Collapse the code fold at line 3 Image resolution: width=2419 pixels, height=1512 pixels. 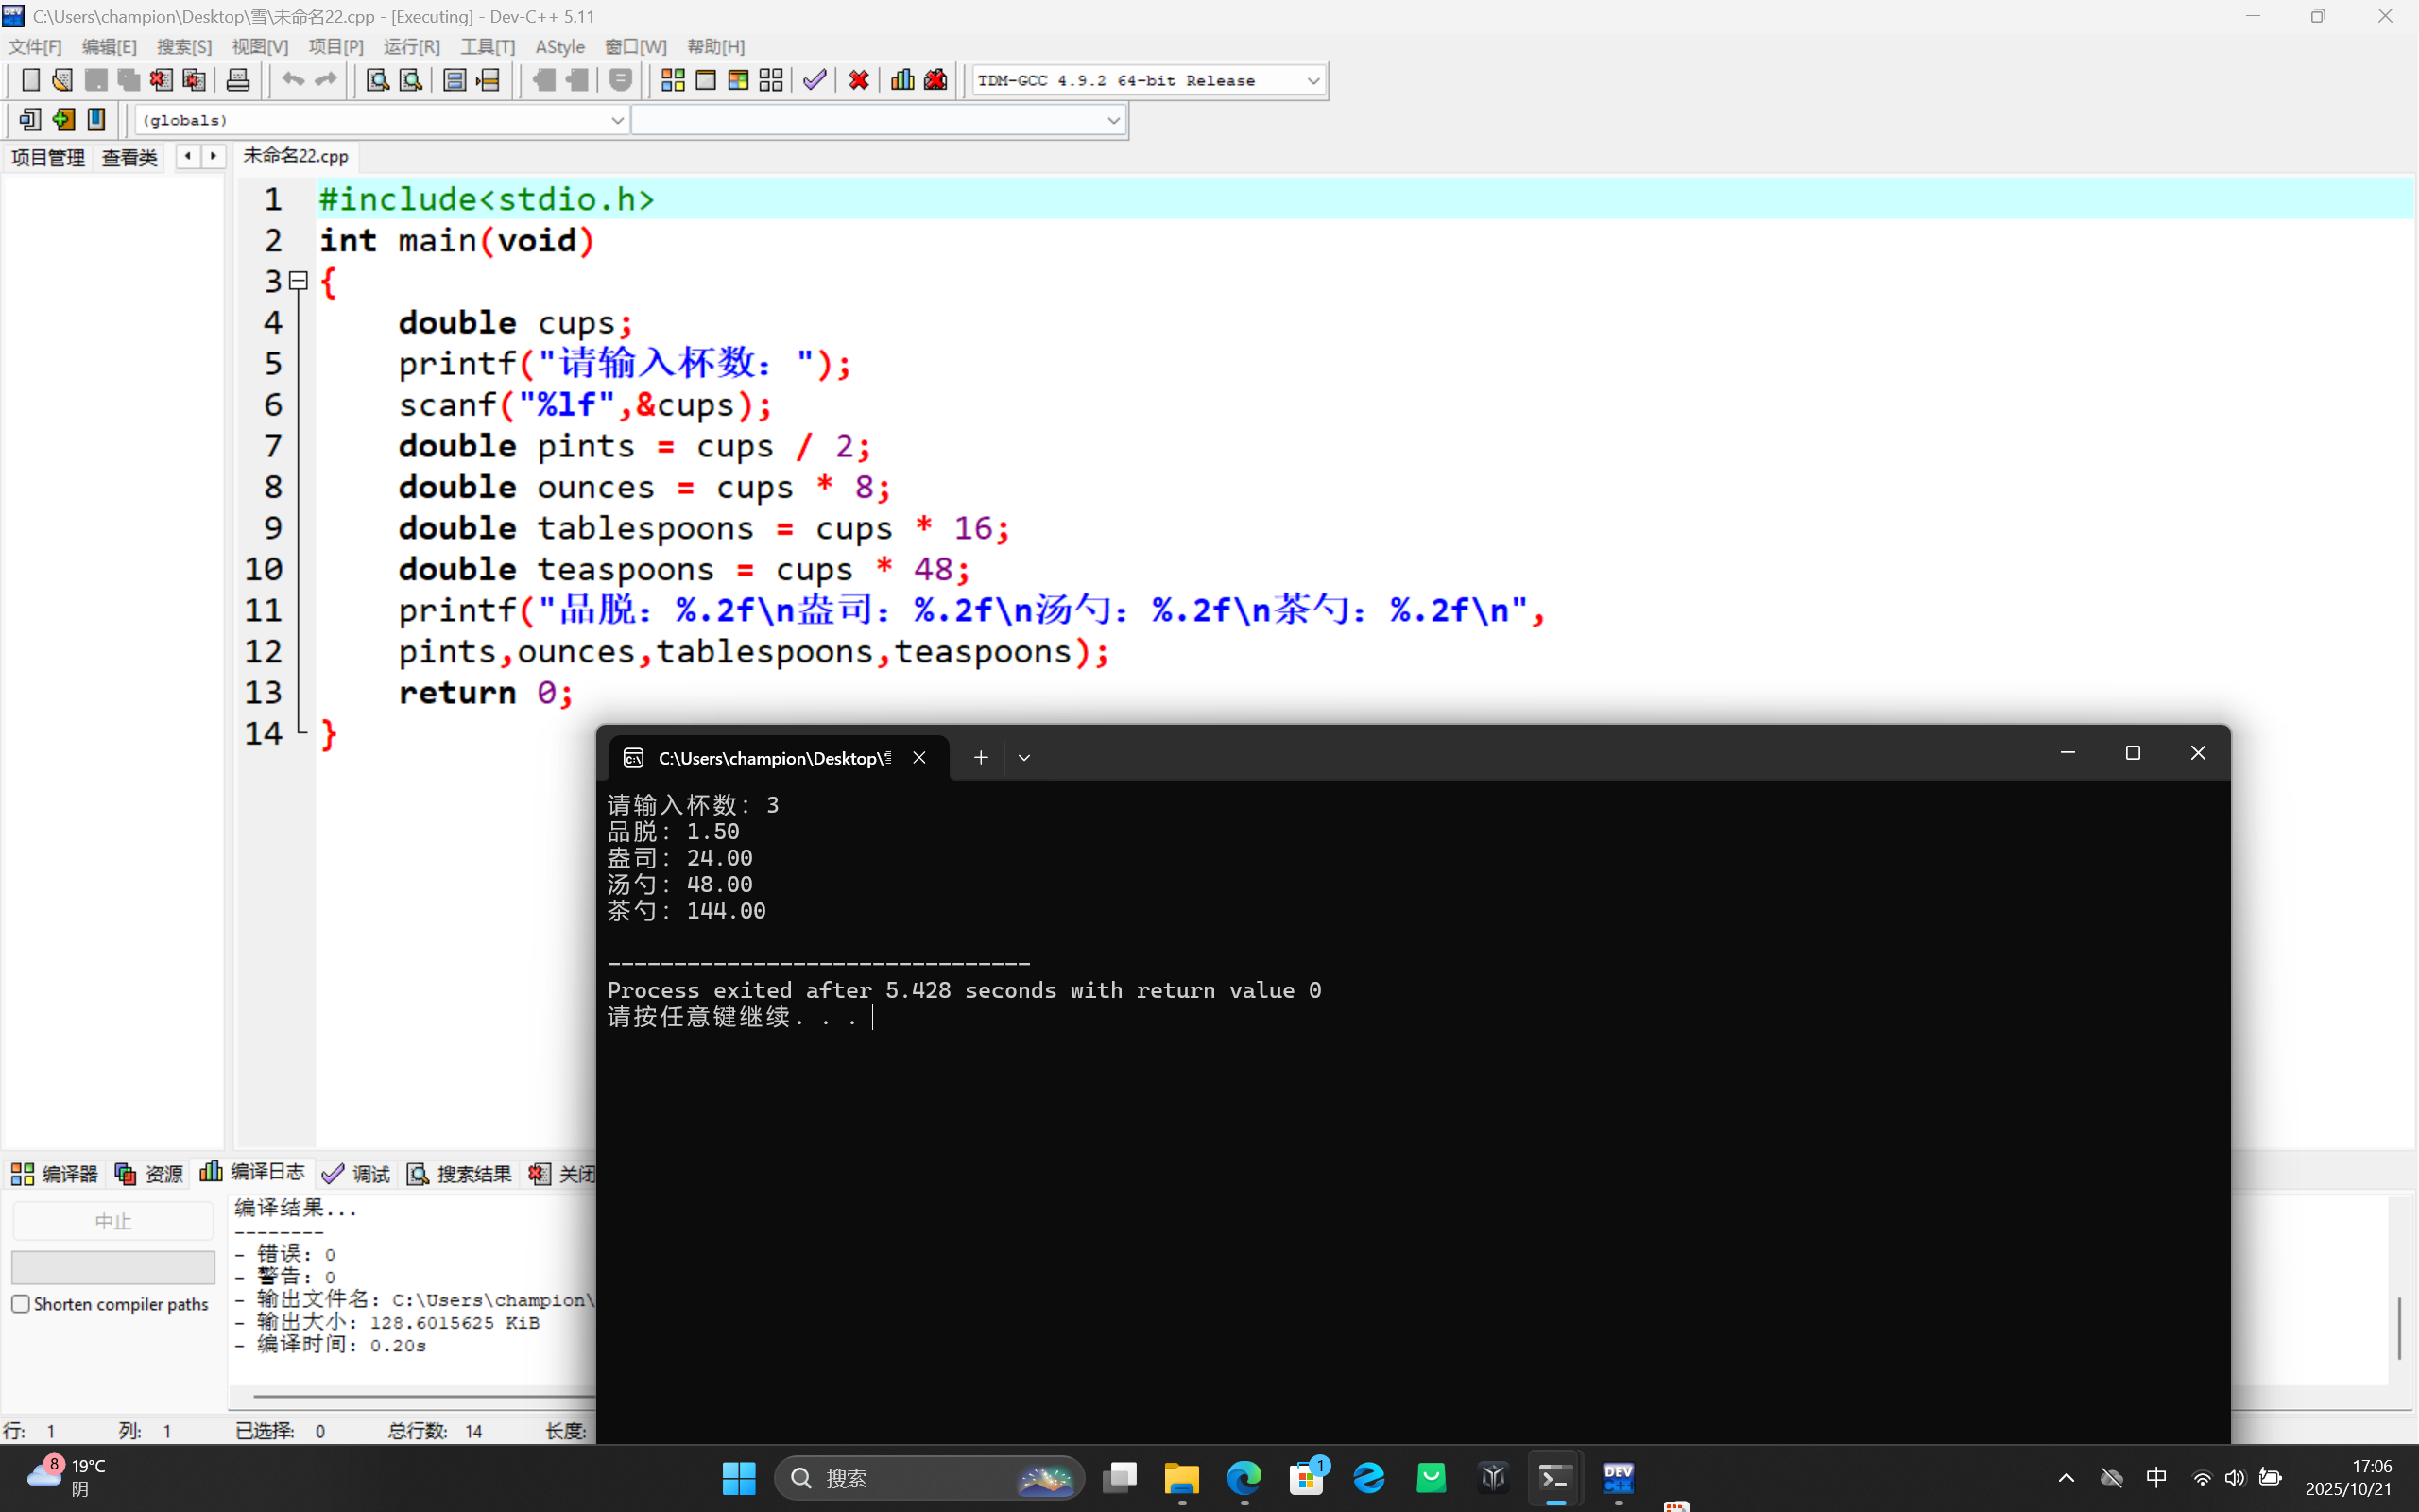(x=298, y=281)
